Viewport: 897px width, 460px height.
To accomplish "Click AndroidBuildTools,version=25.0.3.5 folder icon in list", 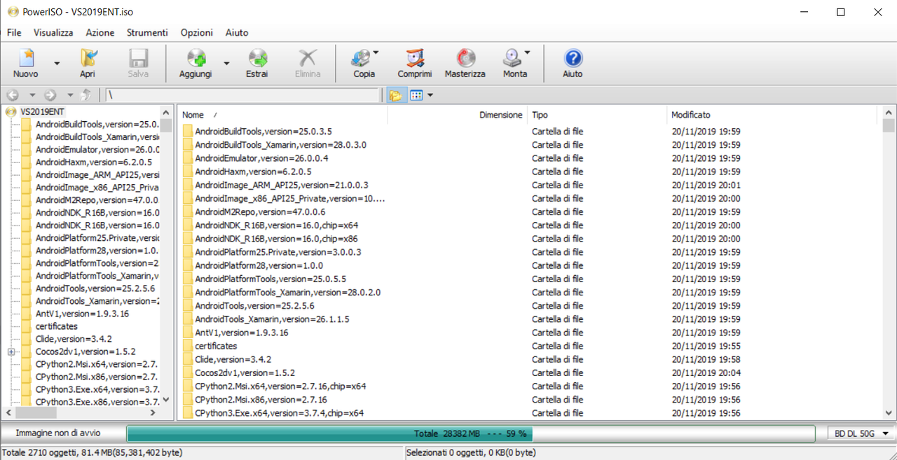I will coord(188,132).
